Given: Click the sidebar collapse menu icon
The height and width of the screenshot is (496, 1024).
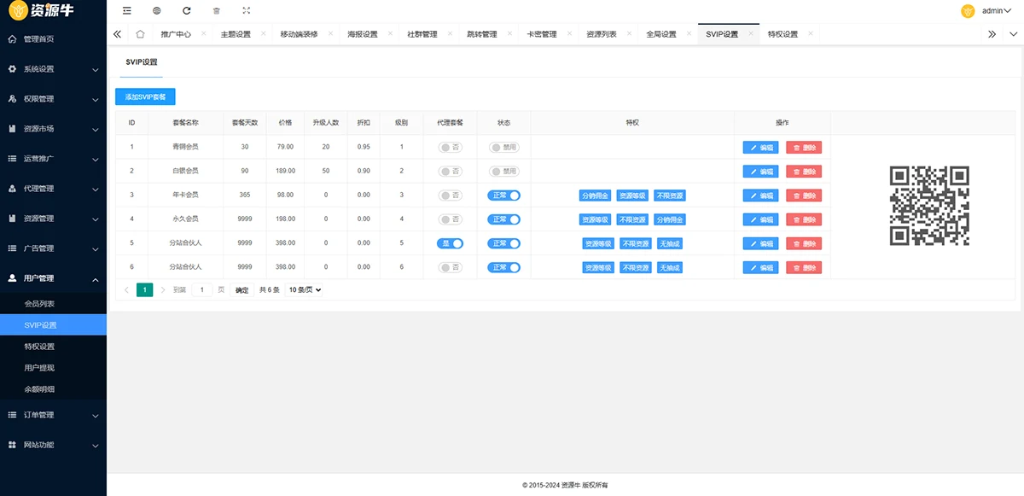Looking at the screenshot, I should [127, 11].
